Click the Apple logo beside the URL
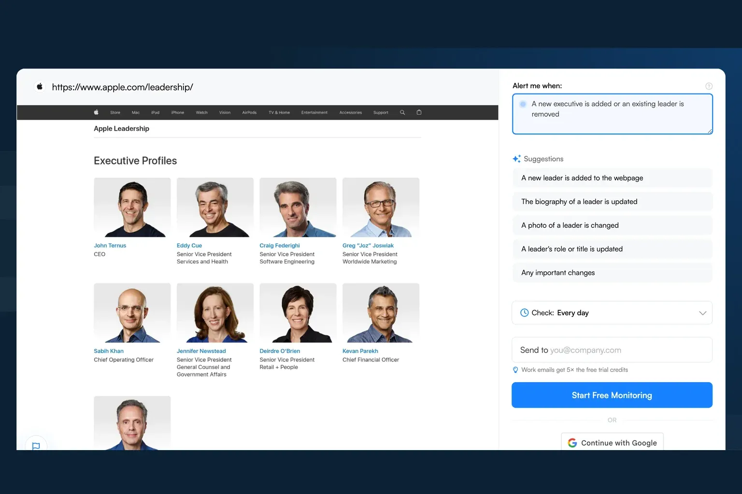Image resolution: width=742 pixels, height=494 pixels. (40, 86)
